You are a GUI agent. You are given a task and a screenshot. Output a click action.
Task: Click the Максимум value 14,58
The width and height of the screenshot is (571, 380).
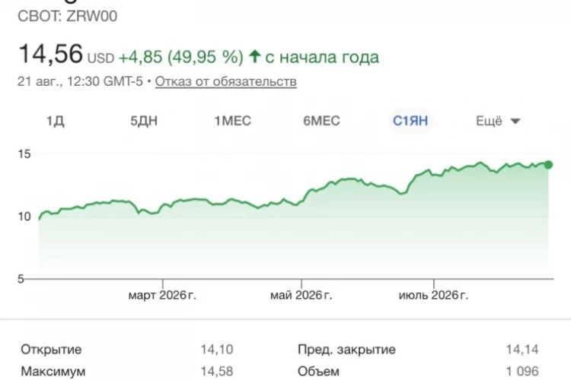coord(217,372)
